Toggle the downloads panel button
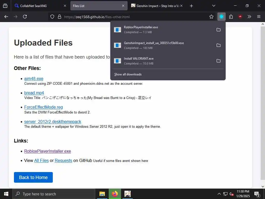 click(222, 17)
